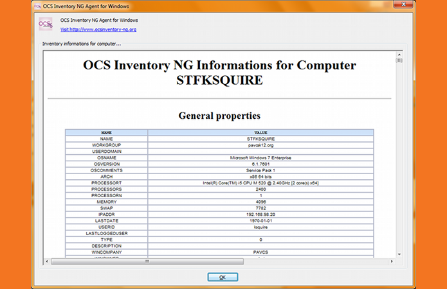This screenshot has width=447, height=289.
Task: Close the OCS Inventory Agent window
Action: 403,4
